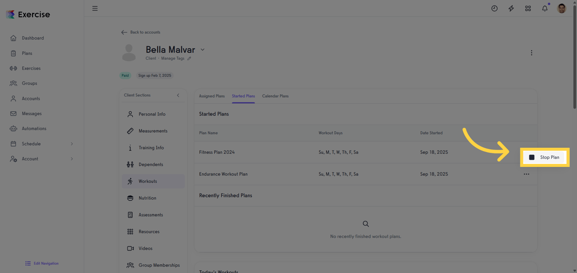Open the hamburger menu icon
Image resolution: width=577 pixels, height=273 pixels.
[95, 8]
